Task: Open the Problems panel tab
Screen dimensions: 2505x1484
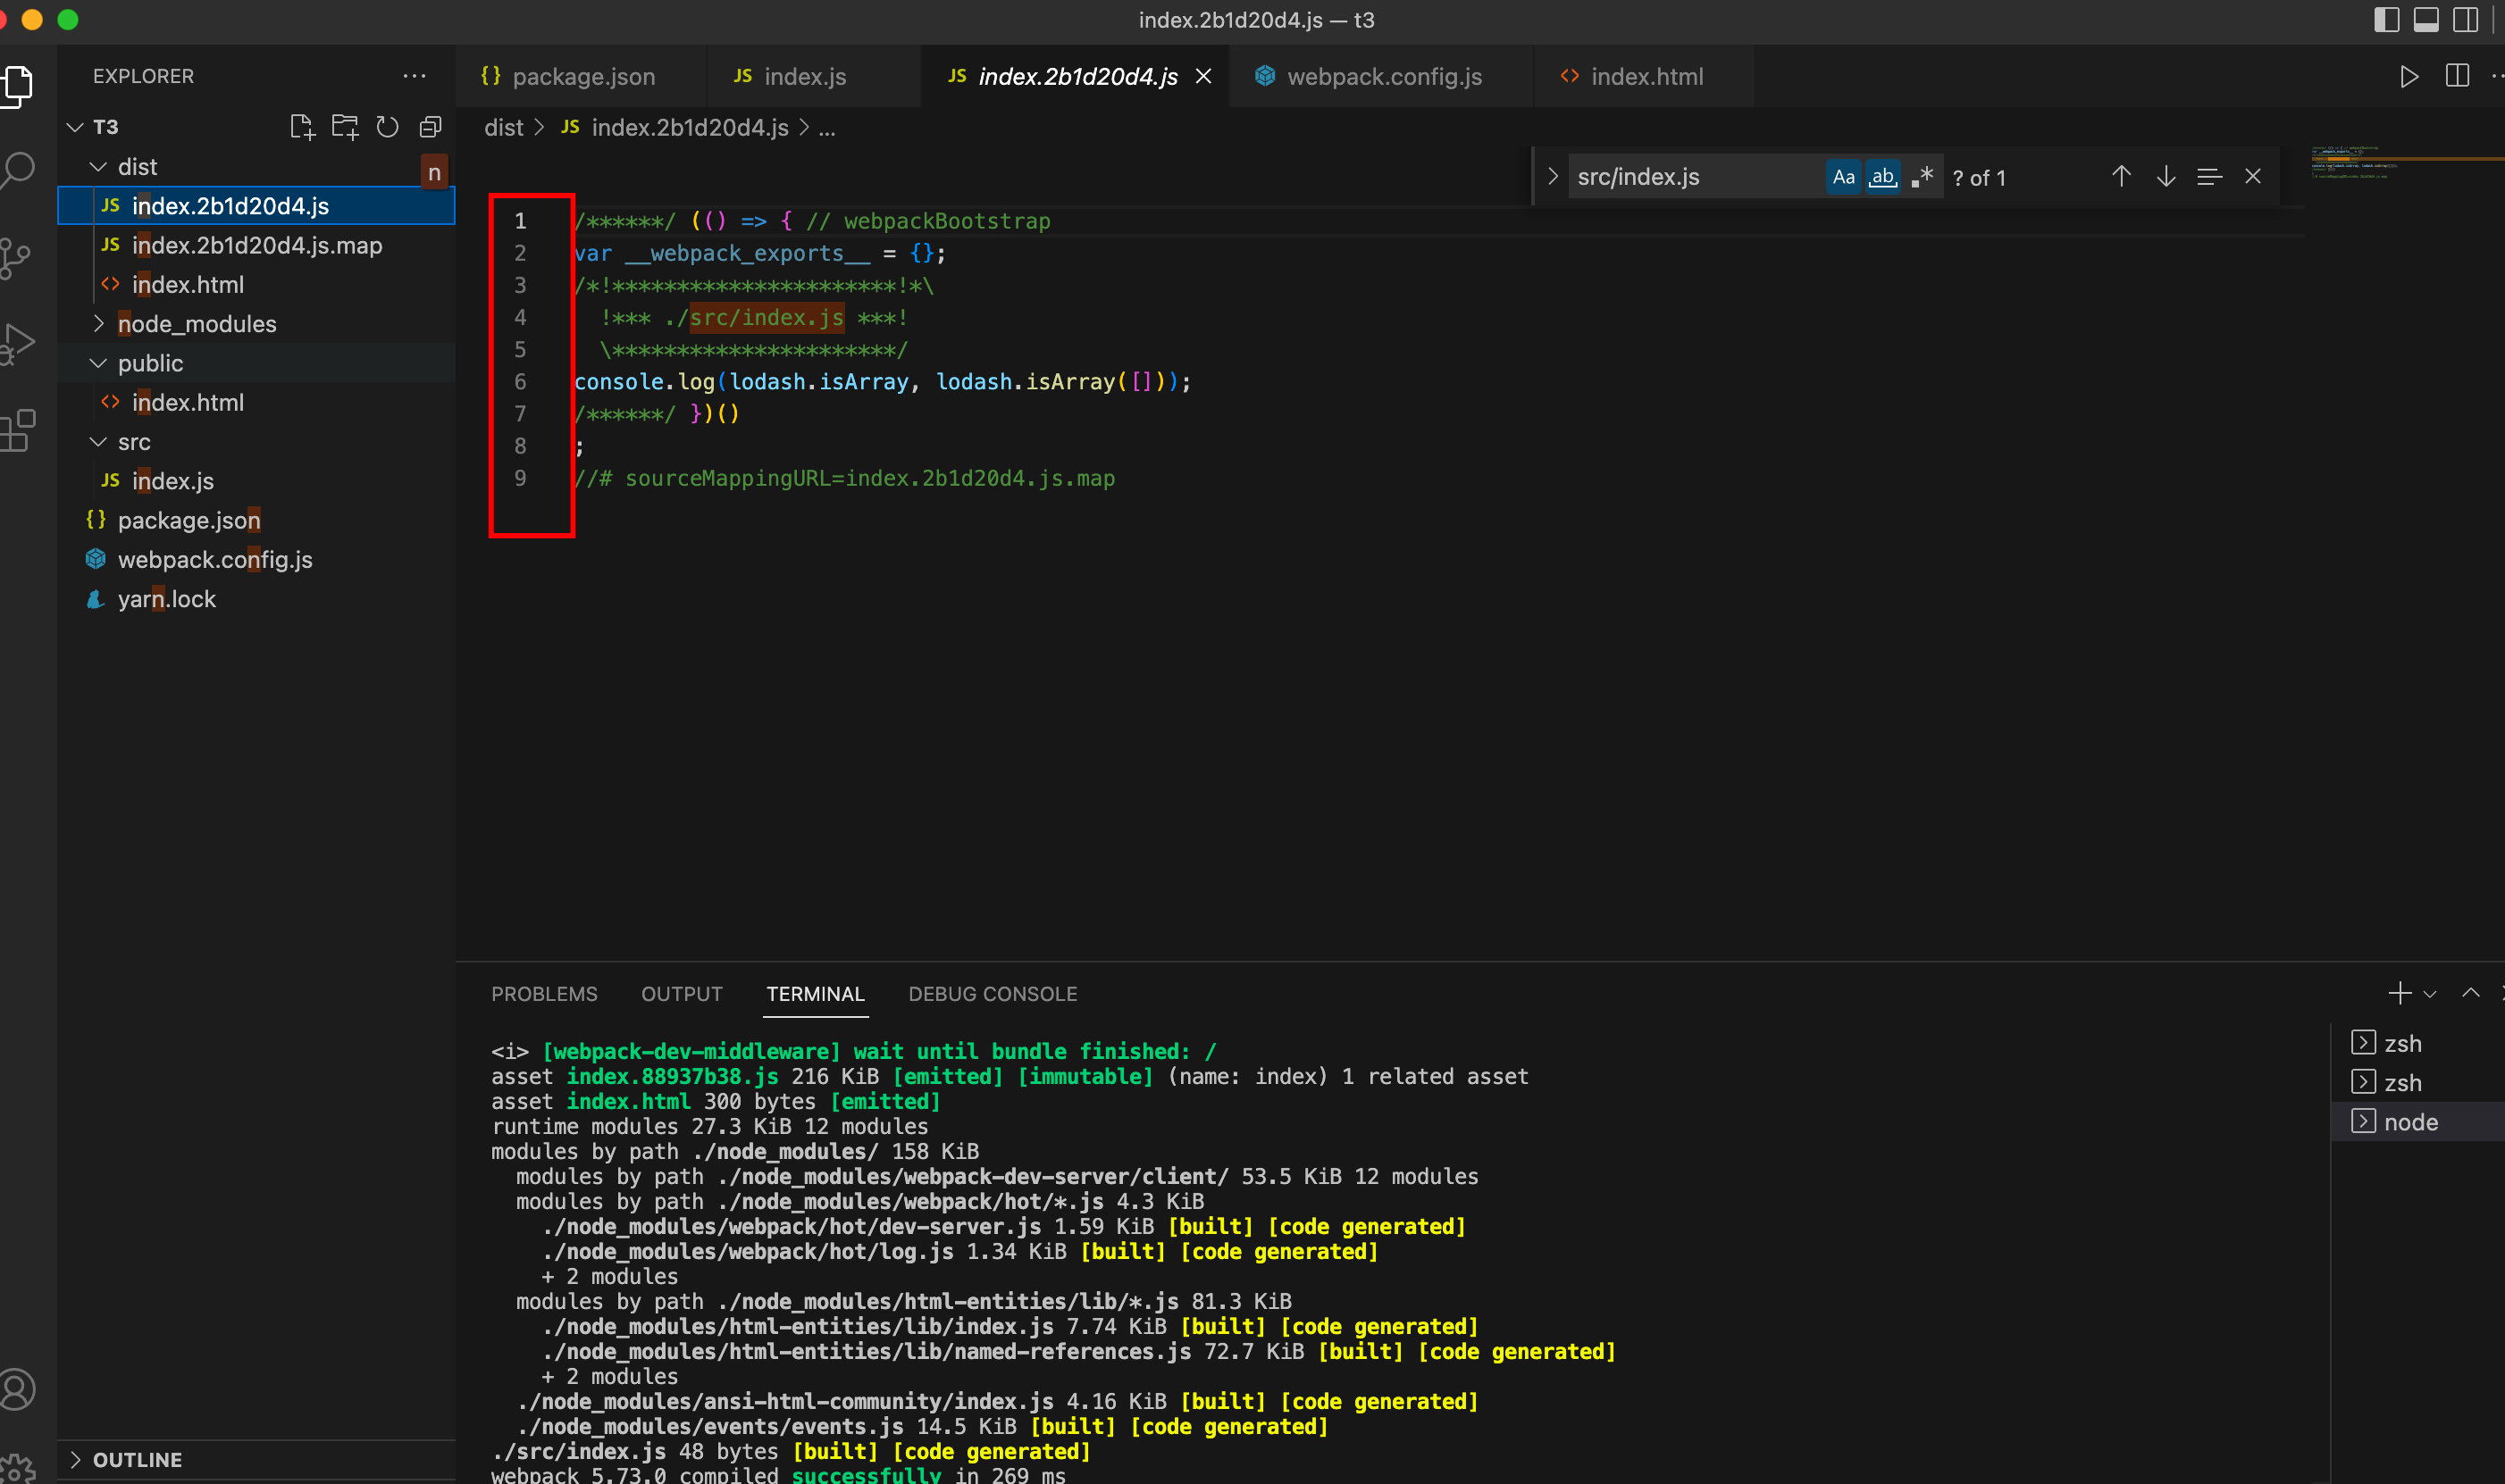Action: click(x=544, y=994)
